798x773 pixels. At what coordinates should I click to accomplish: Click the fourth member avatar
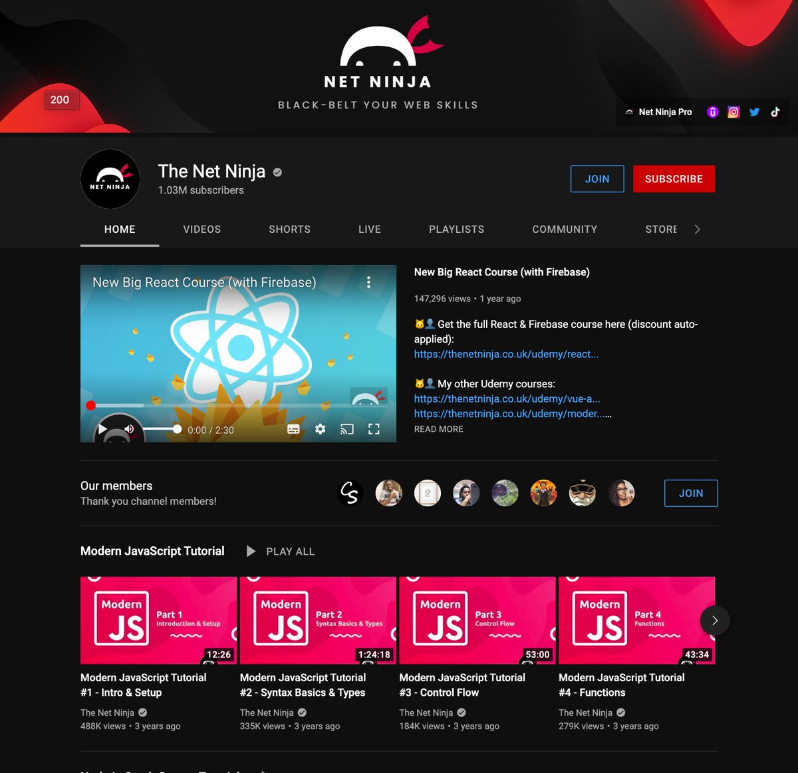tap(466, 493)
